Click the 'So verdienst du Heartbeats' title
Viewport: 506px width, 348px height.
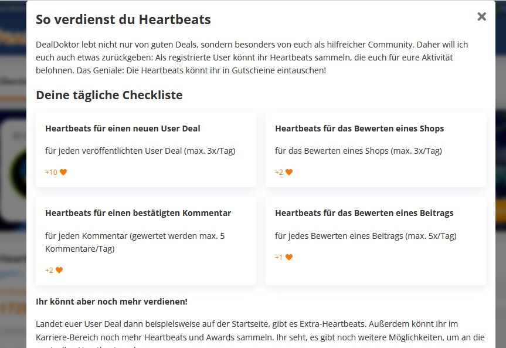pyautogui.click(x=123, y=20)
